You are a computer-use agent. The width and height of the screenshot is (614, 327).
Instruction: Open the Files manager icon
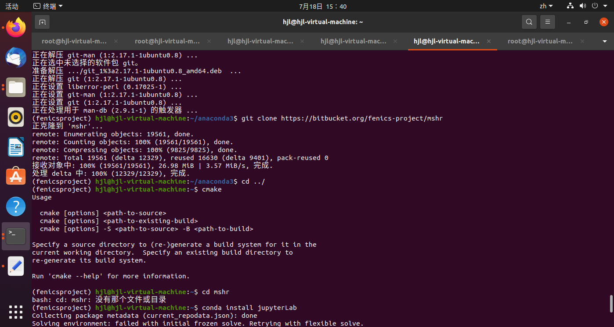click(x=15, y=87)
